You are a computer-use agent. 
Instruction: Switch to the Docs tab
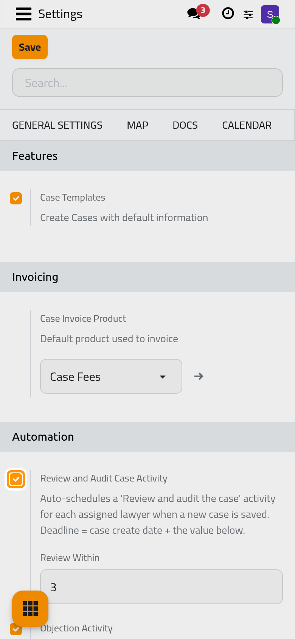pyautogui.click(x=185, y=125)
